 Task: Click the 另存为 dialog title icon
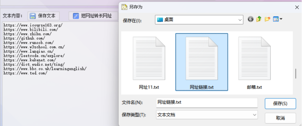click(125, 7)
